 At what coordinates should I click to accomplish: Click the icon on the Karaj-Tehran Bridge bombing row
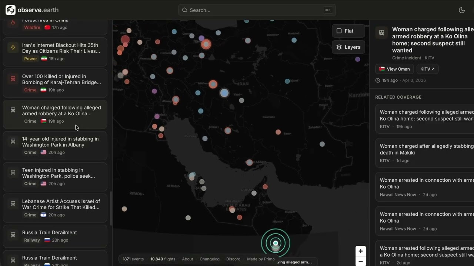(13, 79)
